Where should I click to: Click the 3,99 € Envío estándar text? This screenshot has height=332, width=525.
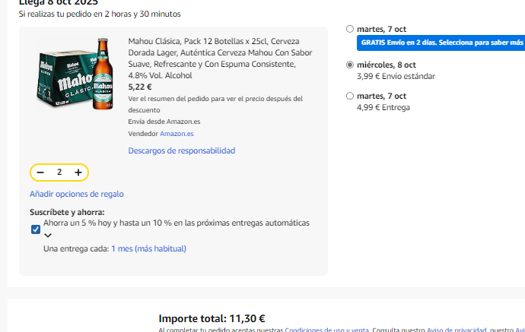tap(396, 76)
